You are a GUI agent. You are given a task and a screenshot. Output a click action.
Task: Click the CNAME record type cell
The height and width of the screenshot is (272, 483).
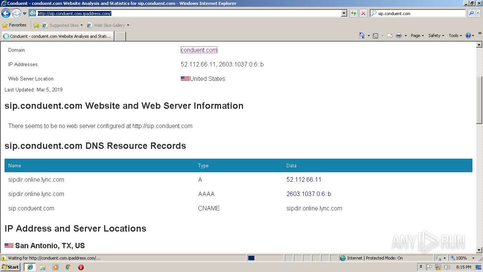click(209, 208)
